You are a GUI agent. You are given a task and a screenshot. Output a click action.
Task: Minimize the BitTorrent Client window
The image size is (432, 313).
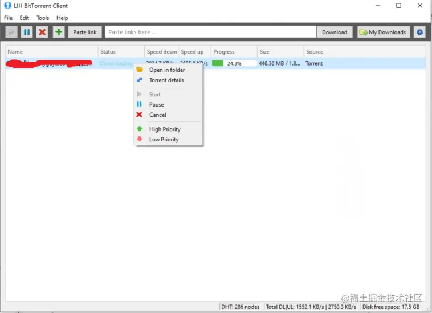click(x=378, y=6)
